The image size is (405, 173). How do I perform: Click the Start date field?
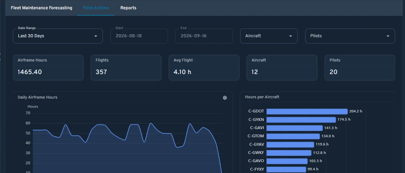point(139,36)
